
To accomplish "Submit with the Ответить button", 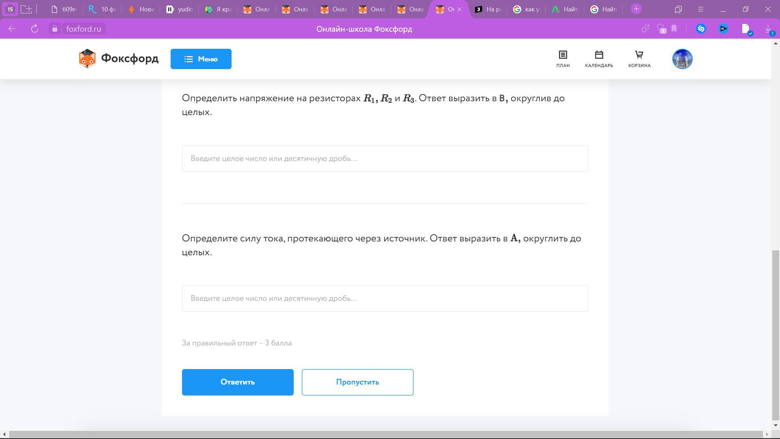I will (x=237, y=382).
